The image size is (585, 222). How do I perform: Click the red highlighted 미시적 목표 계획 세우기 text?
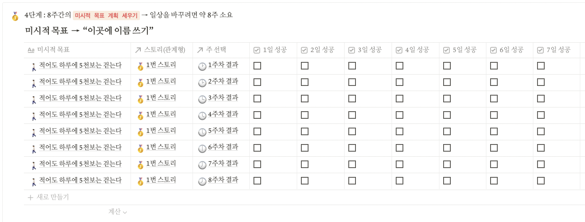(106, 15)
